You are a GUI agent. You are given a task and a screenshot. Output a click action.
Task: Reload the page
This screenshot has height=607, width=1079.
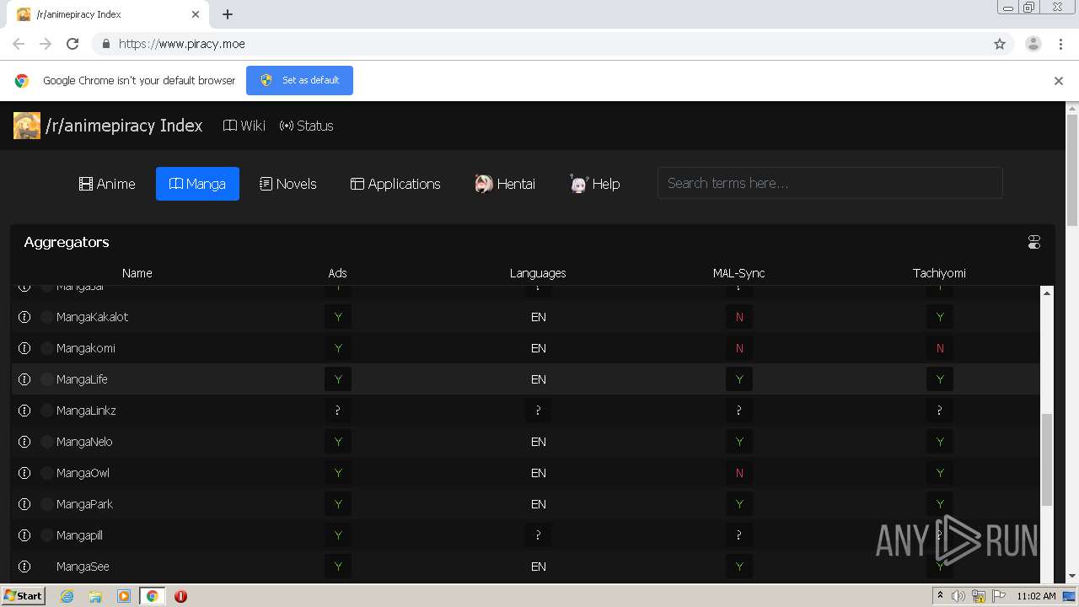(72, 44)
